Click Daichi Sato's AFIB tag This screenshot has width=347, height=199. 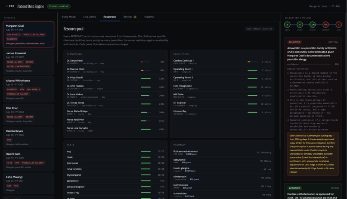pyautogui.click(x=9, y=163)
